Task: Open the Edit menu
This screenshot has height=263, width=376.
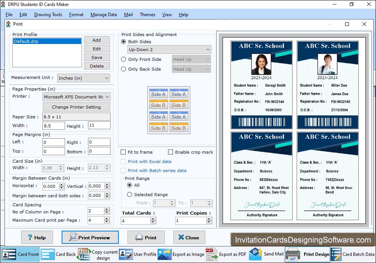Action: click(23, 15)
